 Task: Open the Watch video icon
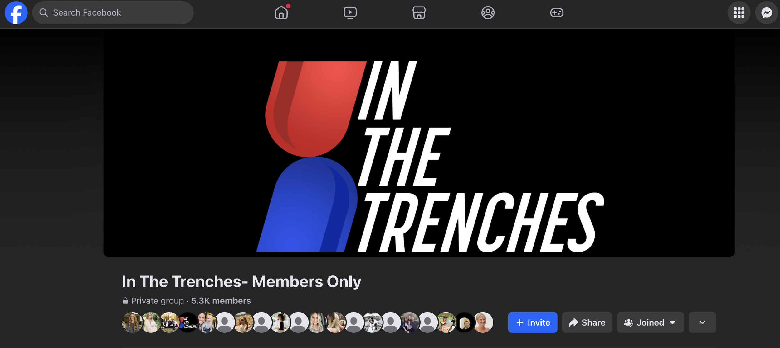point(350,13)
